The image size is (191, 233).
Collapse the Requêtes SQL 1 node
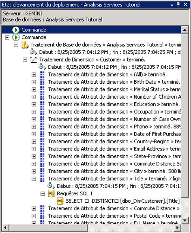[43, 194]
